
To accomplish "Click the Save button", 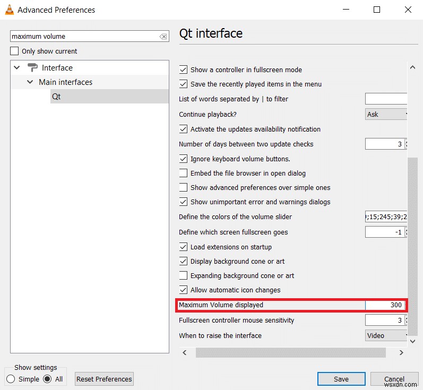I will click(x=341, y=379).
